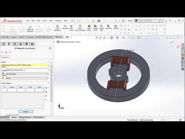Click the move point up arrow icon
Screen dimensions: 185x139
[46, 88]
